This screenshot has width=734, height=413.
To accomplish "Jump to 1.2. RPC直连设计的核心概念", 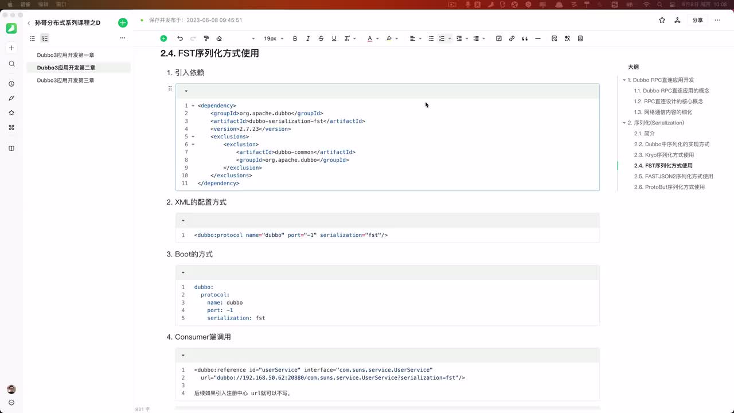I will click(x=669, y=102).
